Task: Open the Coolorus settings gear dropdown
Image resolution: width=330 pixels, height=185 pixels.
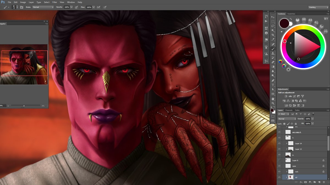Action: [x=326, y=19]
